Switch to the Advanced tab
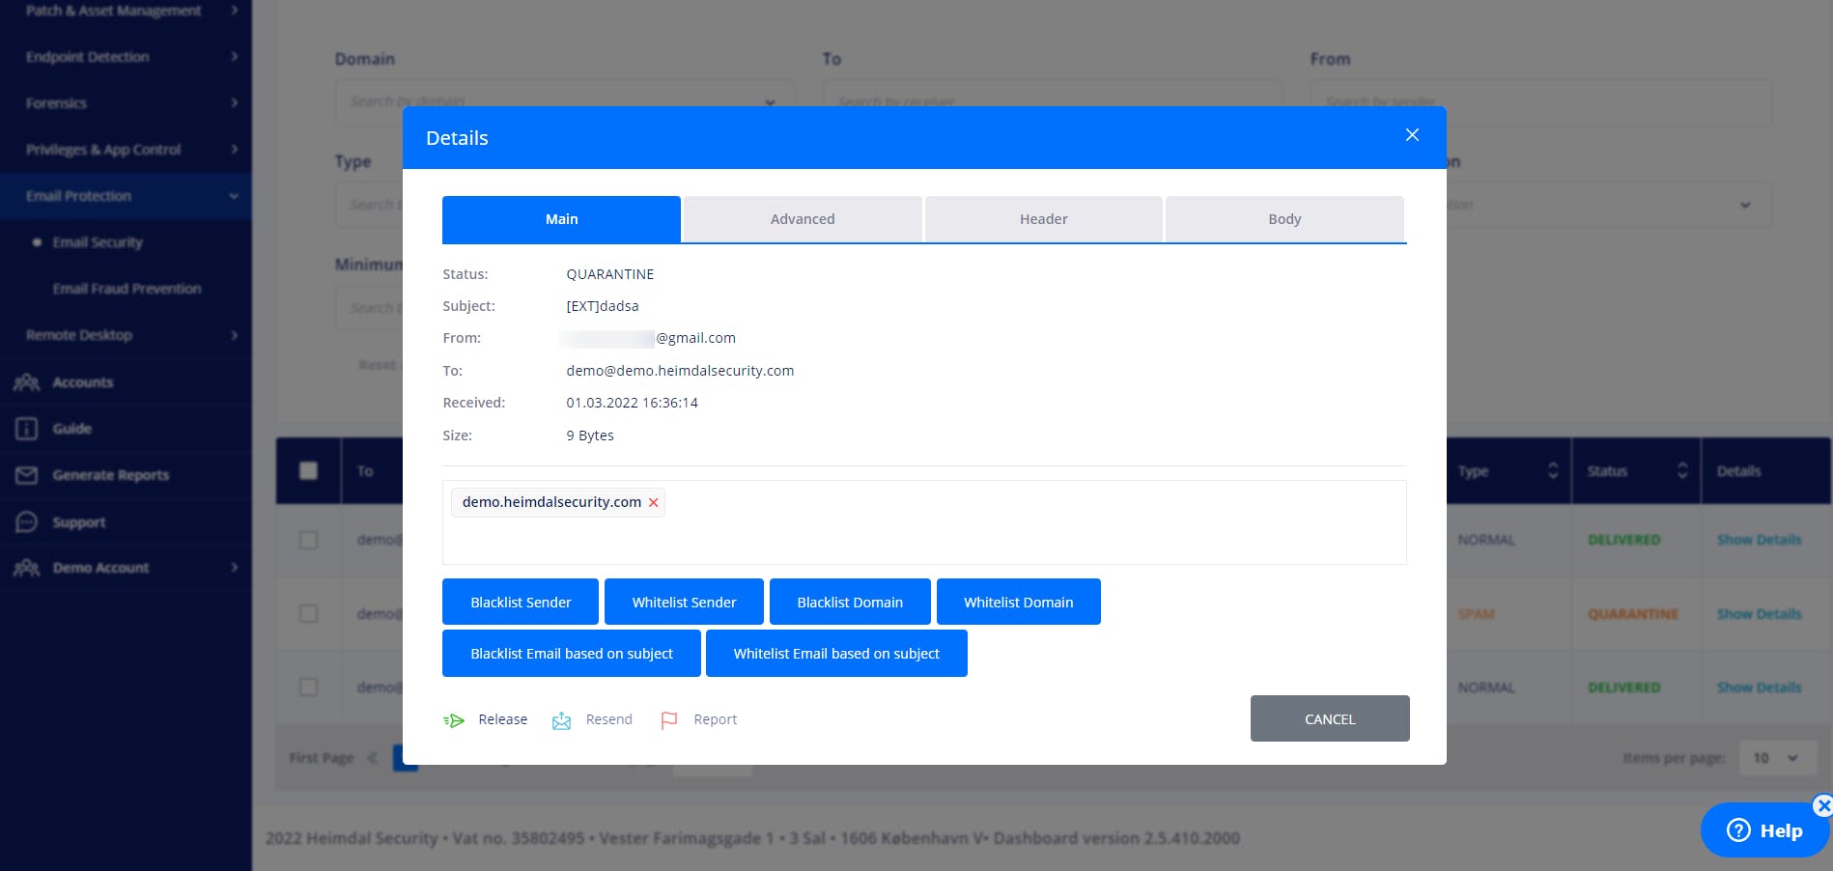The image size is (1833, 871). coord(803,219)
